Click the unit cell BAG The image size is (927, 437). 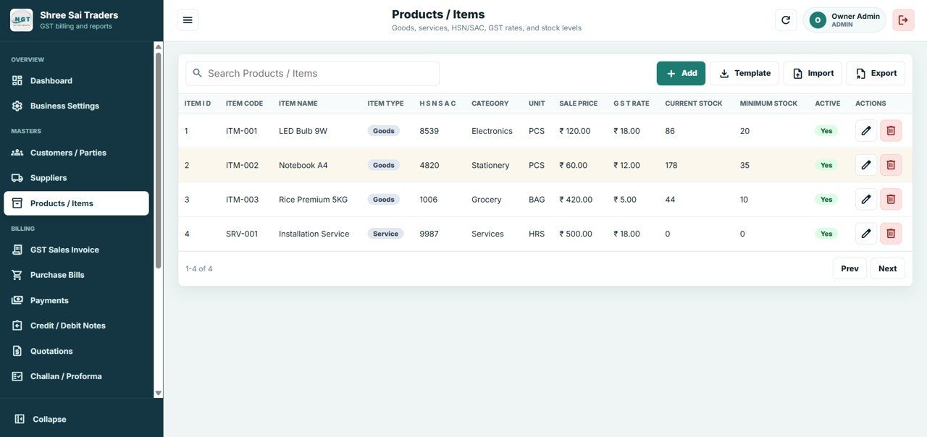pyautogui.click(x=537, y=200)
